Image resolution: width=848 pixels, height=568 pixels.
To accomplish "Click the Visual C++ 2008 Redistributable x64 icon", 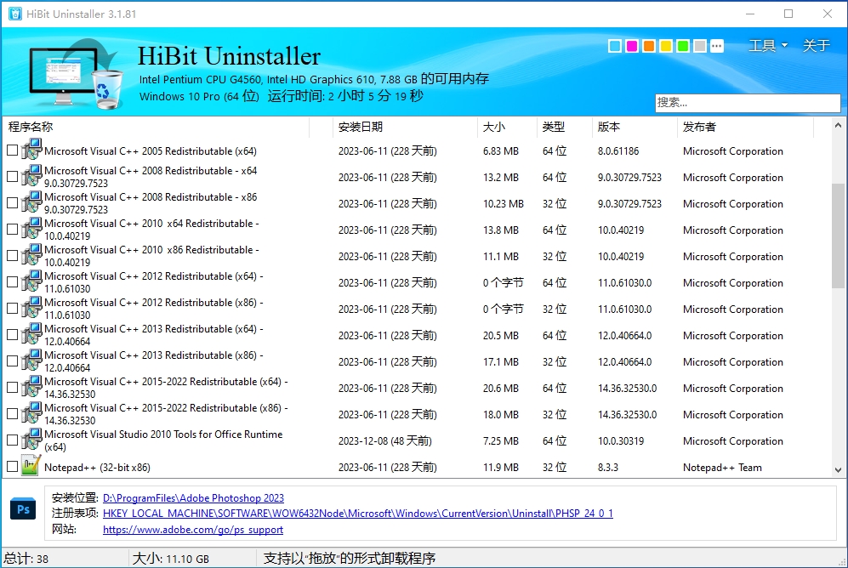I will [31, 176].
